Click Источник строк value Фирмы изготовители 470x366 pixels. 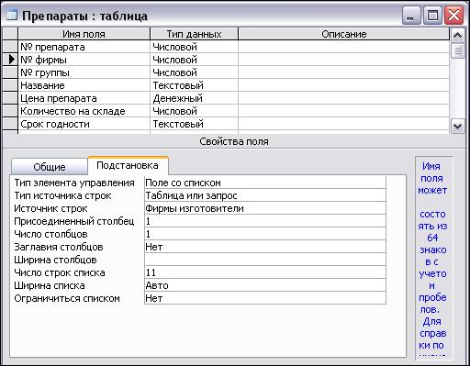coord(265,208)
